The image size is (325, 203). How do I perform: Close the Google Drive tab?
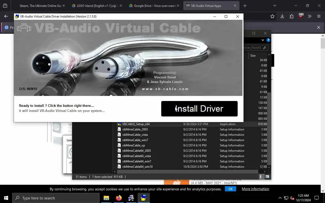(x=178, y=6)
